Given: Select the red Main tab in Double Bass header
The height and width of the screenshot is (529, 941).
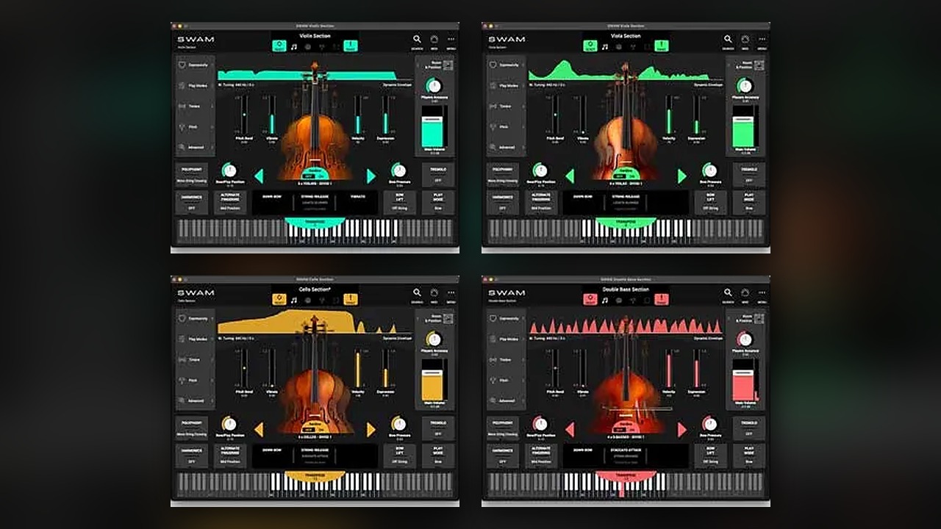Looking at the screenshot, I should pyautogui.click(x=590, y=299).
